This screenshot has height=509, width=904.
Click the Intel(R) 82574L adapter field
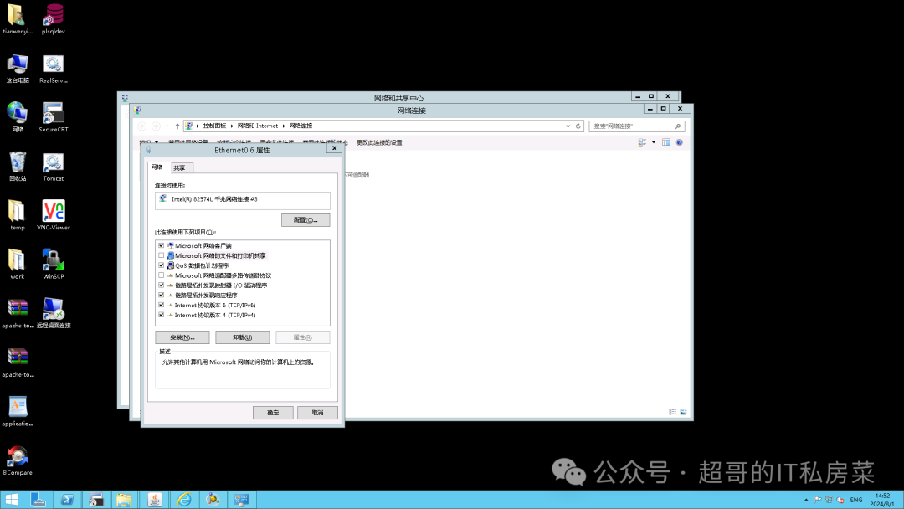click(x=243, y=199)
